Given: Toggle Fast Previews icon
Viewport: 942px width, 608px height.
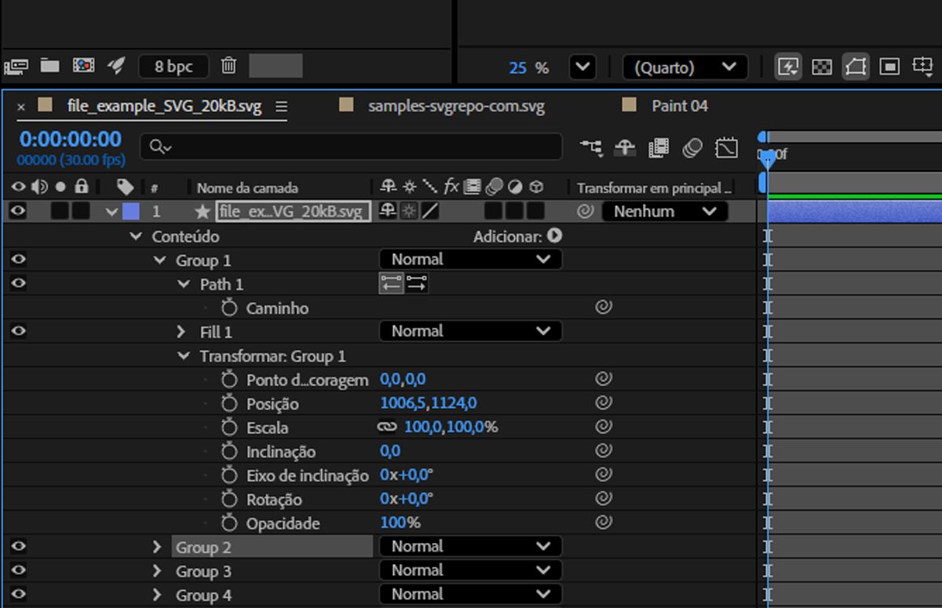Looking at the screenshot, I should pos(787,67).
